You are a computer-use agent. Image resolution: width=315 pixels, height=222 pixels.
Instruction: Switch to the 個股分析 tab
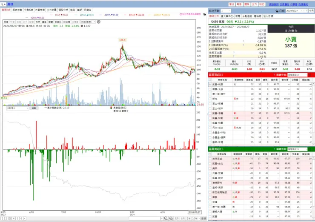pos(63,10)
